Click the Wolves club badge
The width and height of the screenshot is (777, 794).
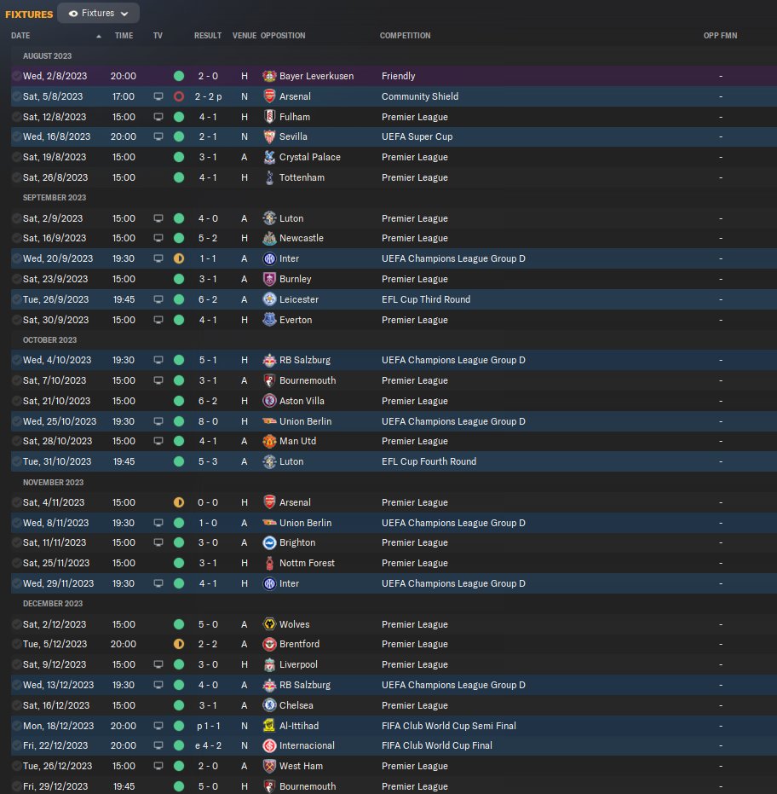269,624
